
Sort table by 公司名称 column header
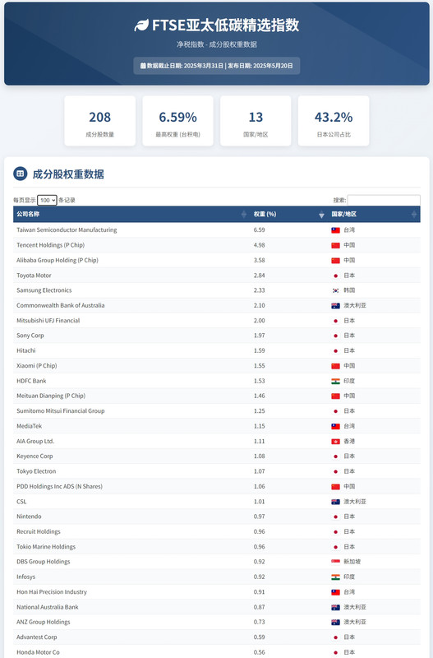click(x=131, y=214)
